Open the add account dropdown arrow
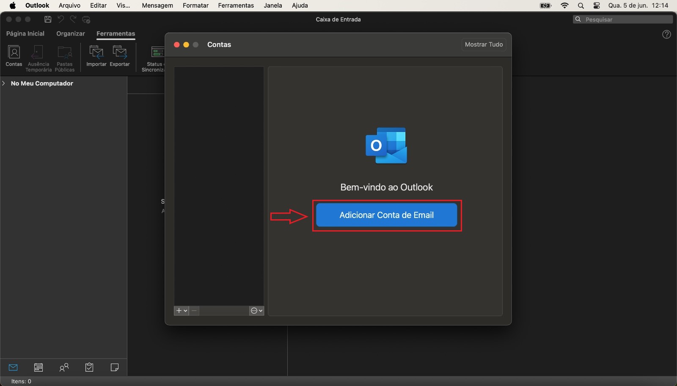677x386 pixels. point(185,311)
